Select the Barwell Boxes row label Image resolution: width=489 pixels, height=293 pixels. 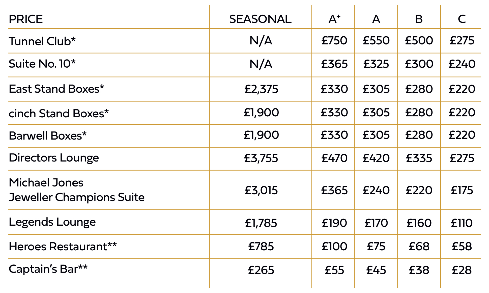[x=48, y=136]
